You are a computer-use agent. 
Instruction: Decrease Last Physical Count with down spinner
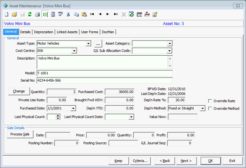pos(58,118)
